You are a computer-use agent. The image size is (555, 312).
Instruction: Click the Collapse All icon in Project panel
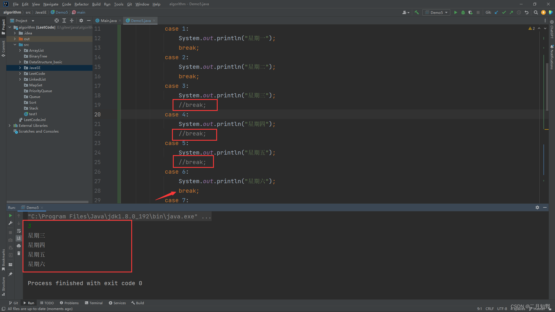tap(72, 21)
